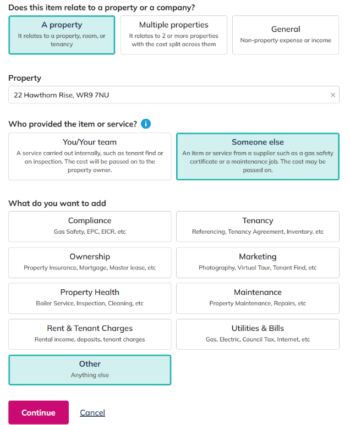Select the 'General' non-property option
The width and height of the screenshot is (350, 425).
(x=286, y=35)
